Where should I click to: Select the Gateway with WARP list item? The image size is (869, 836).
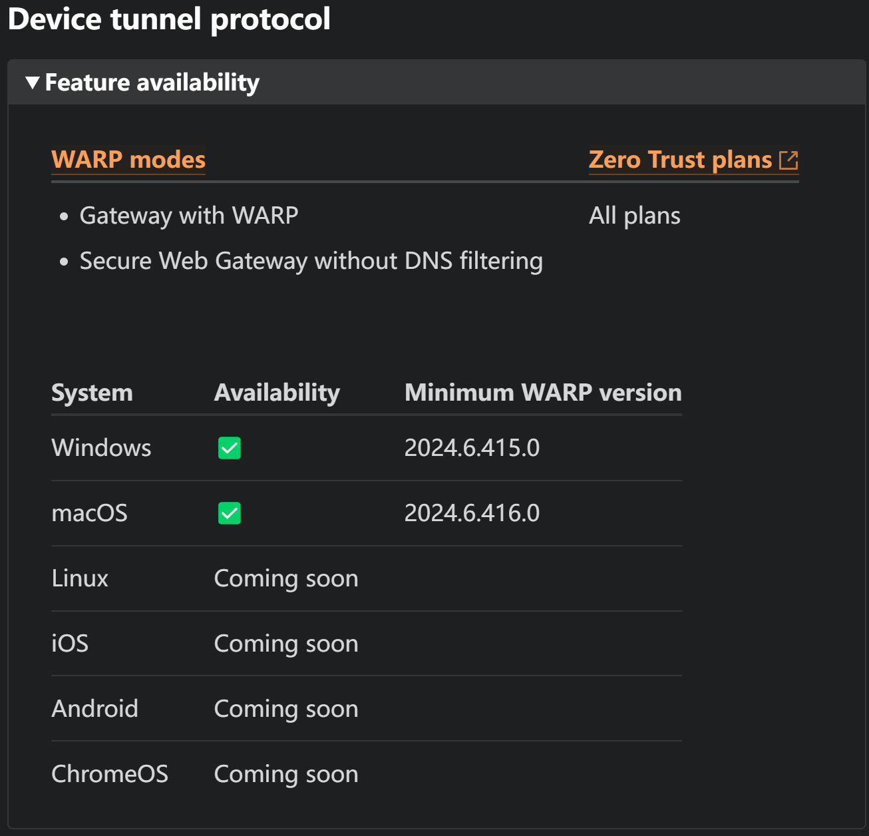[189, 216]
